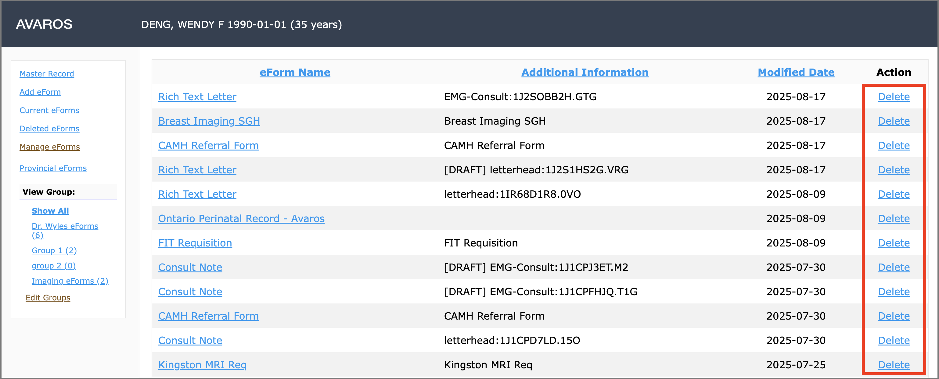Filter by Imaging eForms group
Image resolution: width=939 pixels, height=379 pixels.
70,281
